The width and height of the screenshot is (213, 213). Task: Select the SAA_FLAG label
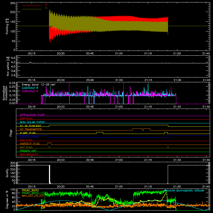tap(26, 140)
